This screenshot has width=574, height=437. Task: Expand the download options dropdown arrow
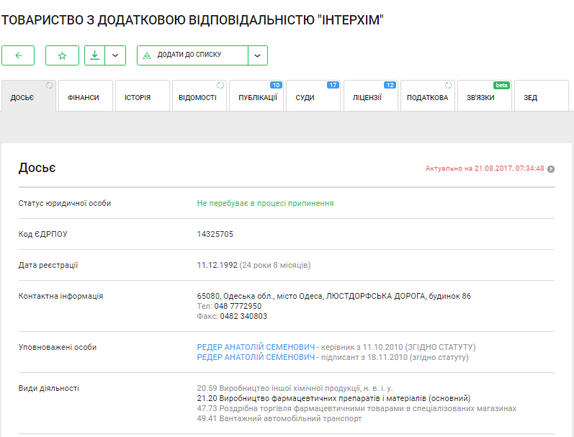click(x=115, y=55)
